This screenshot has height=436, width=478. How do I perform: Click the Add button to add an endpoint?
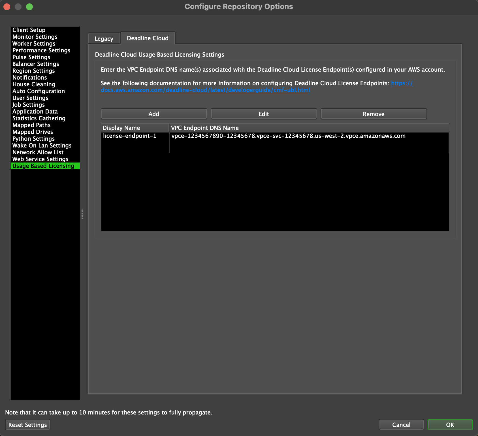click(154, 114)
